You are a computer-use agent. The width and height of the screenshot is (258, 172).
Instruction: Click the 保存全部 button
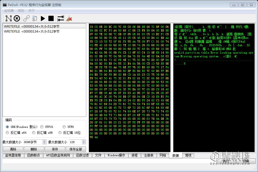click(x=76, y=149)
